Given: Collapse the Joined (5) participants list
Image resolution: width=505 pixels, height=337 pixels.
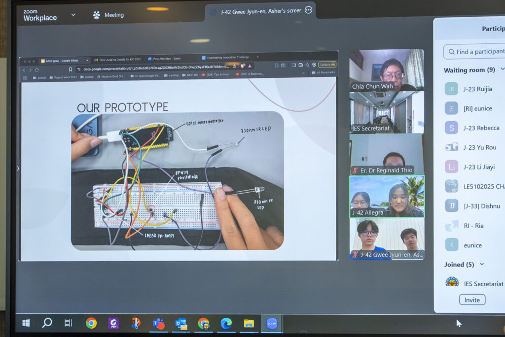Looking at the screenshot, I should point(482,265).
